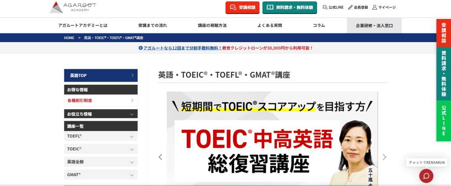Open the 英語TOP sidebar button
The width and height of the screenshot is (451, 186).
pyautogui.click(x=101, y=75)
